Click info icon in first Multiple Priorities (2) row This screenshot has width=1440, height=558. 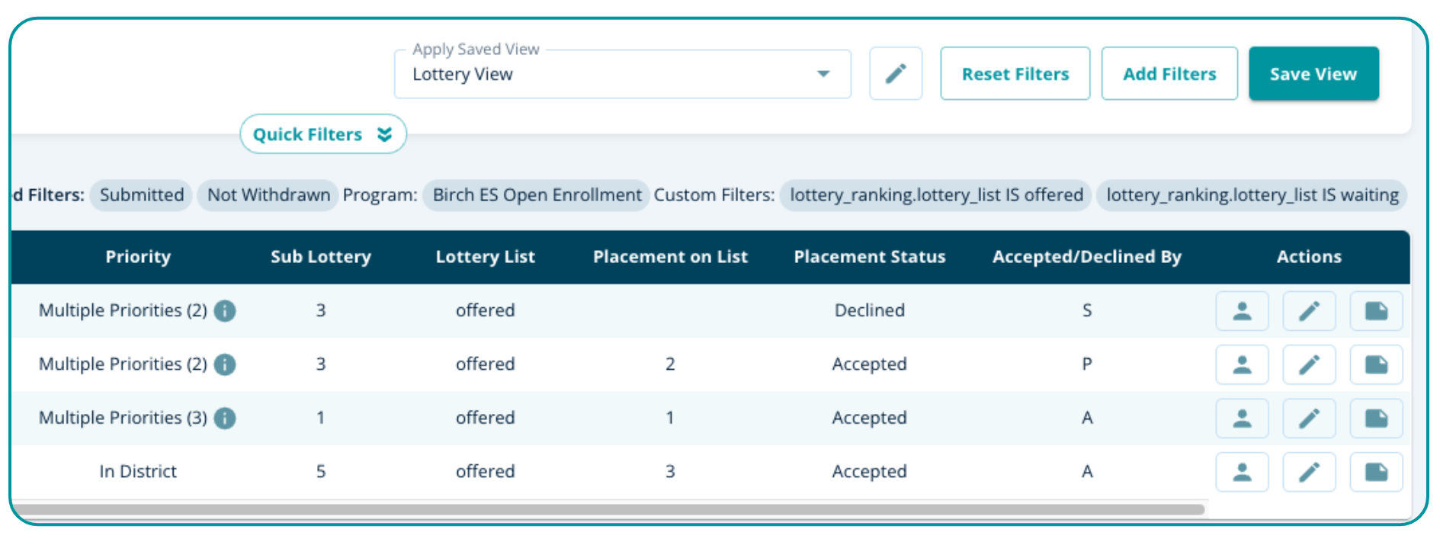click(x=225, y=310)
